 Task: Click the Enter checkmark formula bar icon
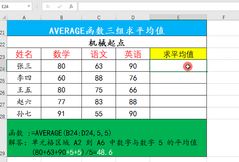pyautogui.click(x=60, y=6)
